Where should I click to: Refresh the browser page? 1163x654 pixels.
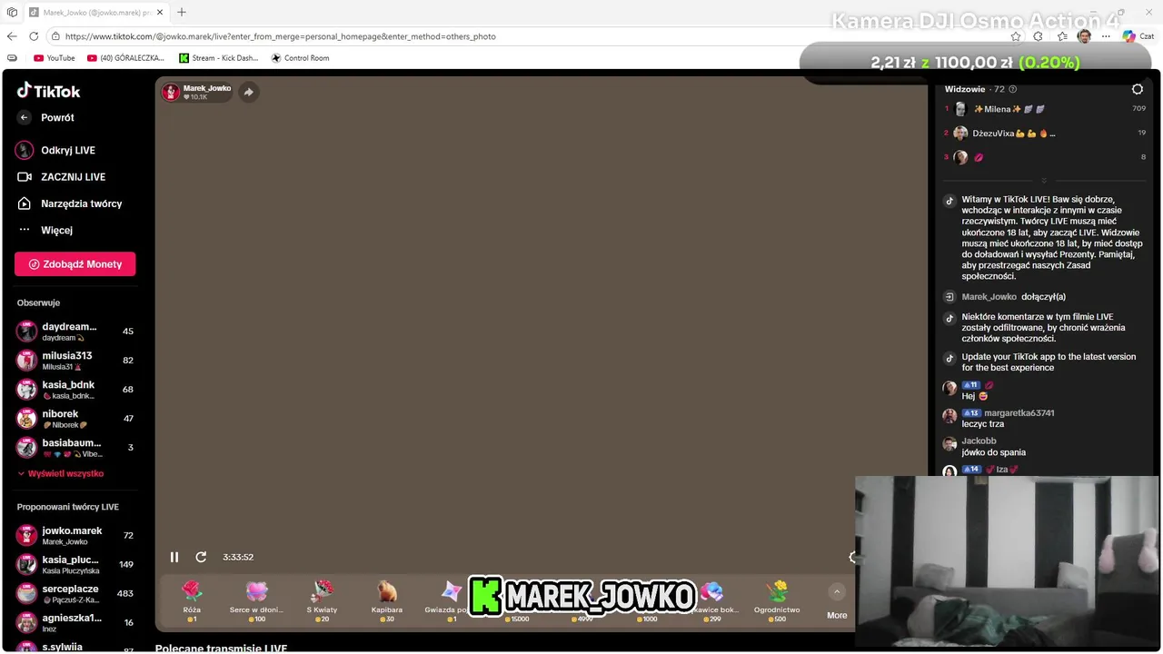coord(34,36)
